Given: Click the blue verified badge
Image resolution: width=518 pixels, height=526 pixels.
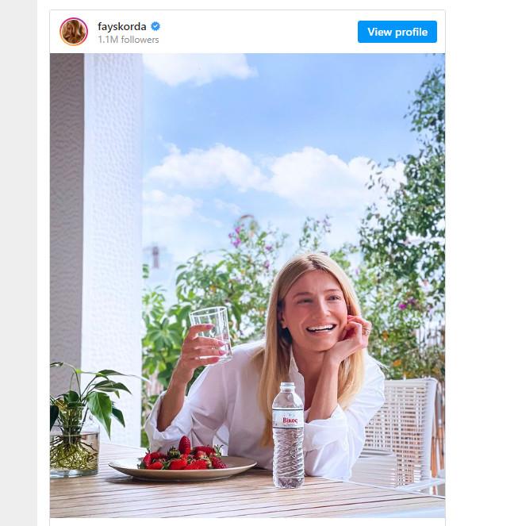Looking at the screenshot, I should pos(155,26).
